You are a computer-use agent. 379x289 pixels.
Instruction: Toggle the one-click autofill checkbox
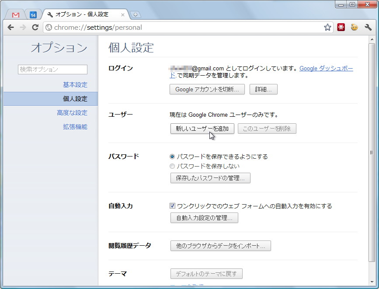171,205
